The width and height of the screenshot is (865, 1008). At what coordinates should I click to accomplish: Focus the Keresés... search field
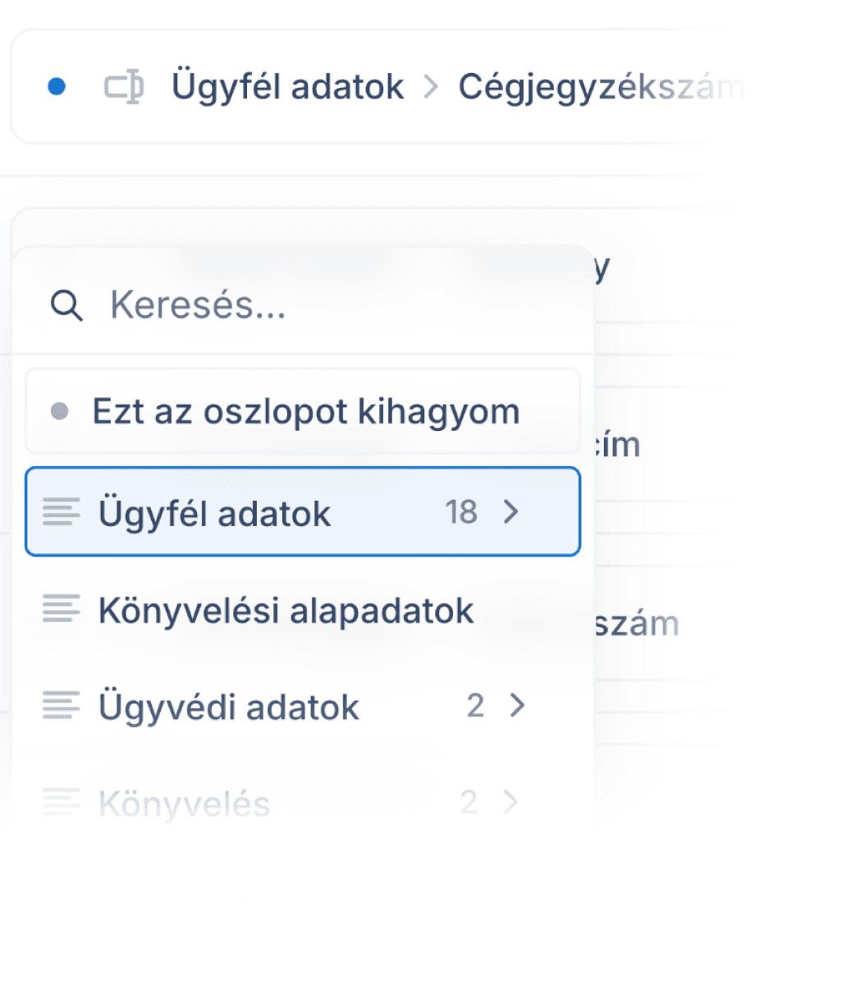(328, 306)
